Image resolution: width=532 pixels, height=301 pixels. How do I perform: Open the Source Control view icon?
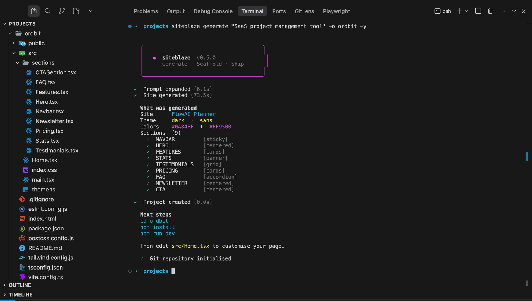point(62,11)
